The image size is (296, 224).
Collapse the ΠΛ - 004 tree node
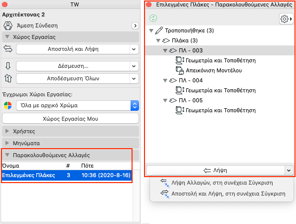(x=165, y=80)
